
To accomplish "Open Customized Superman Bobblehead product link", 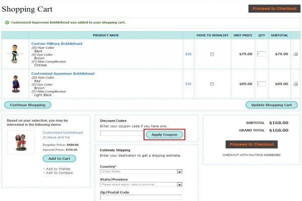I will click(x=63, y=73).
